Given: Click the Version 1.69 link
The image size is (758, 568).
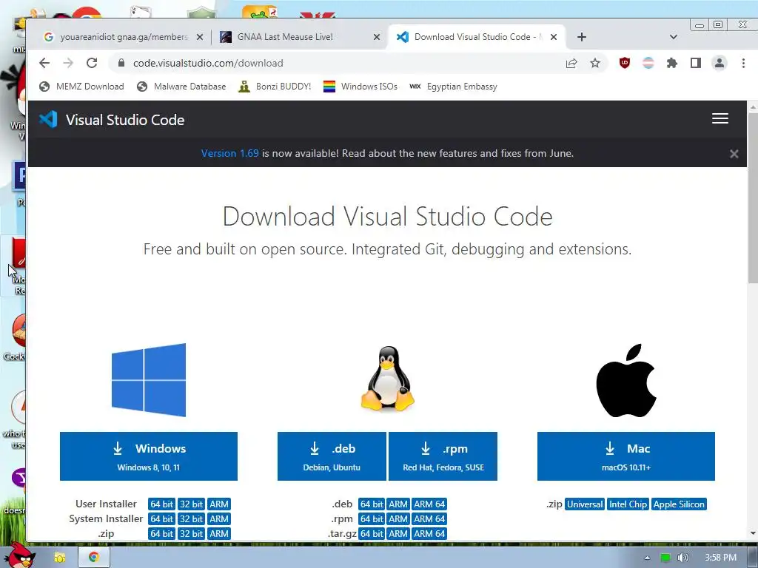Looking at the screenshot, I should click(229, 154).
